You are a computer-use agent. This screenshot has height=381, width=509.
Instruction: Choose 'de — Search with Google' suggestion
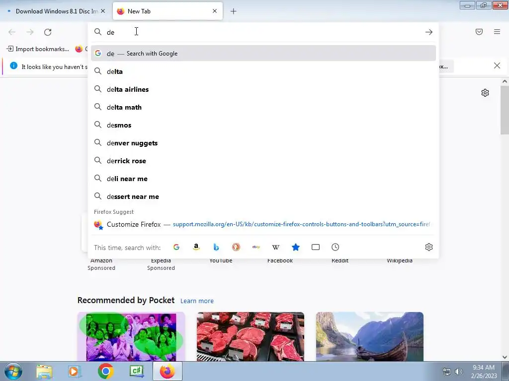pos(263,54)
